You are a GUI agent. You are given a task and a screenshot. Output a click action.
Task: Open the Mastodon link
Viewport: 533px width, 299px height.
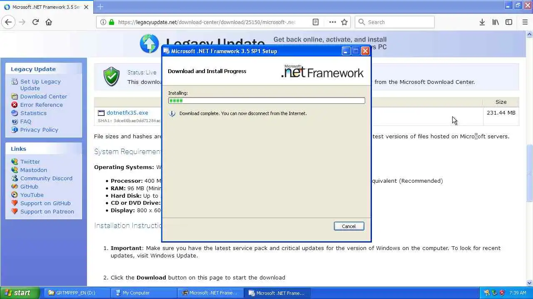[34, 170]
